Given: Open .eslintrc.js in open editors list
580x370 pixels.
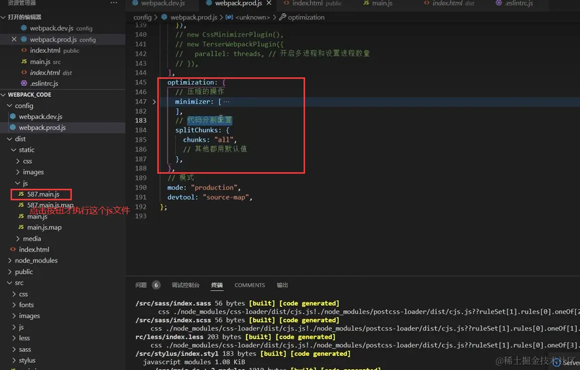Looking at the screenshot, I should (x=63, y=83).
